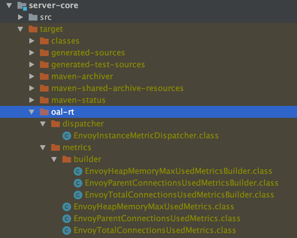This screenshot has width=297, height=238.
Task: Open EnvoyHeapMemoryMaxUsedMetrics.class file name
Action: pyautogui.click(x=154, y=207)
